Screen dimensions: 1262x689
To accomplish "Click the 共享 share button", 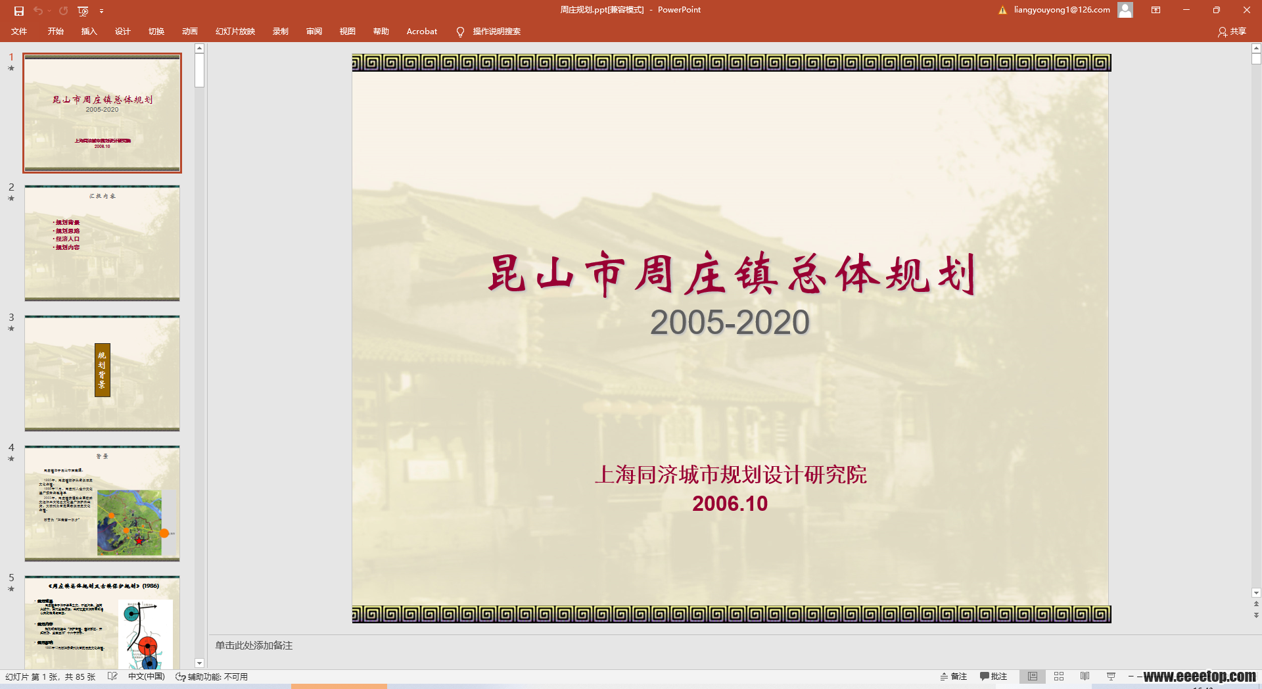I will pyautogui.click(x=1232, y=31).
